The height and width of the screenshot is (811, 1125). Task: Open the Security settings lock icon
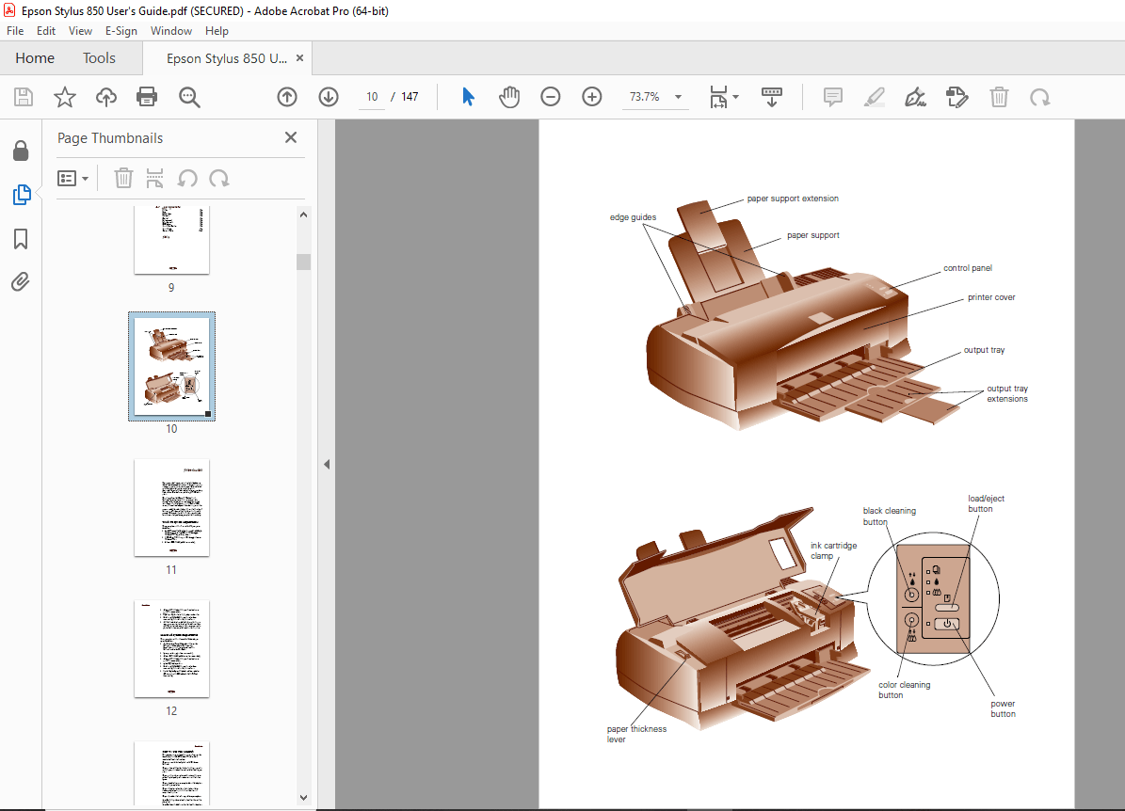(x=21, y=151)
